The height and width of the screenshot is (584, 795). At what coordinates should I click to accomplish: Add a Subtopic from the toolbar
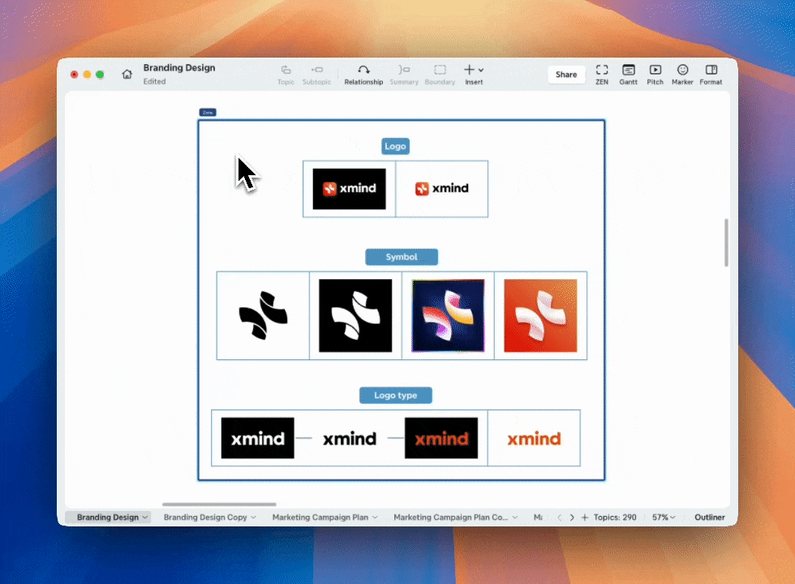click(x=317, y=75)
